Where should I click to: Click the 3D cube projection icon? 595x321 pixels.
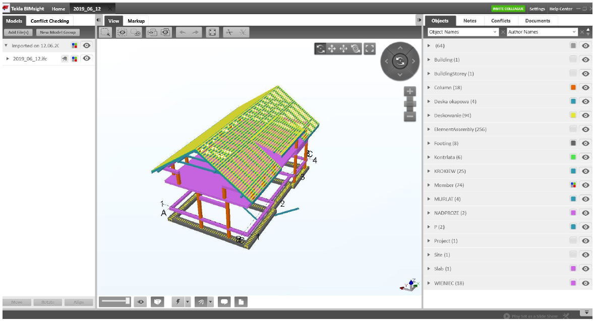(158, 302)
